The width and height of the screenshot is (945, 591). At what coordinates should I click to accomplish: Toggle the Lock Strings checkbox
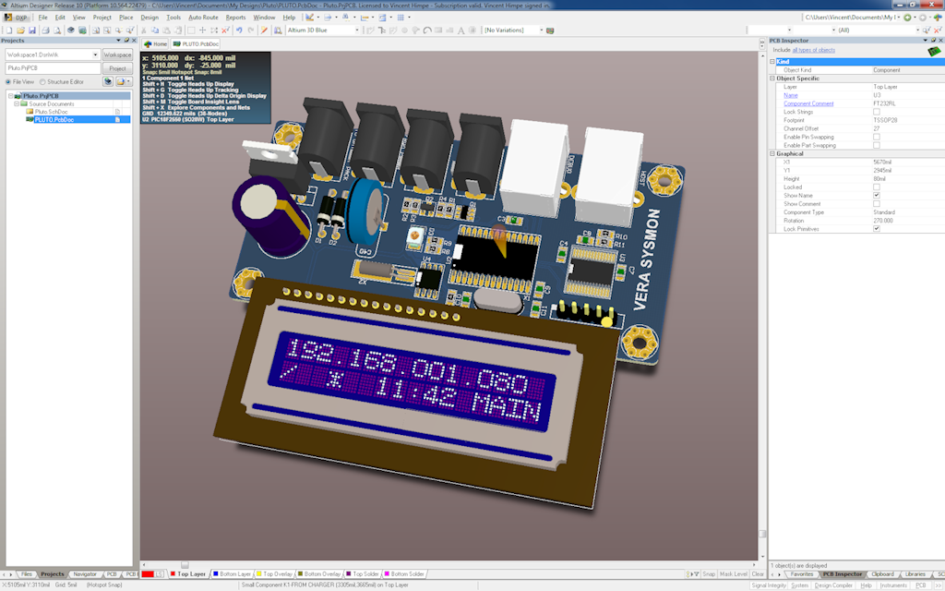(877, 112)
